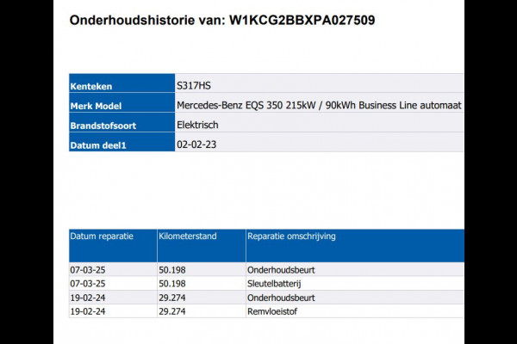Click the Datum reparatie column header
Viewport: 517px width, 344px height.
click(x=102, y=235)
